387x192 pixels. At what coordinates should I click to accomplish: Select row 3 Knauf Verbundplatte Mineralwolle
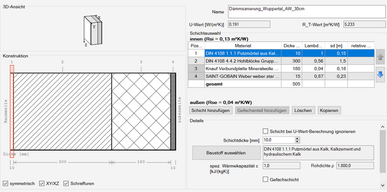(x=281, y=68)
